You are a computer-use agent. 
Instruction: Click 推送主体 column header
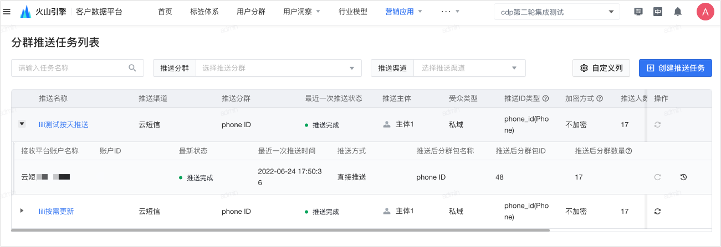click(397, 98)
